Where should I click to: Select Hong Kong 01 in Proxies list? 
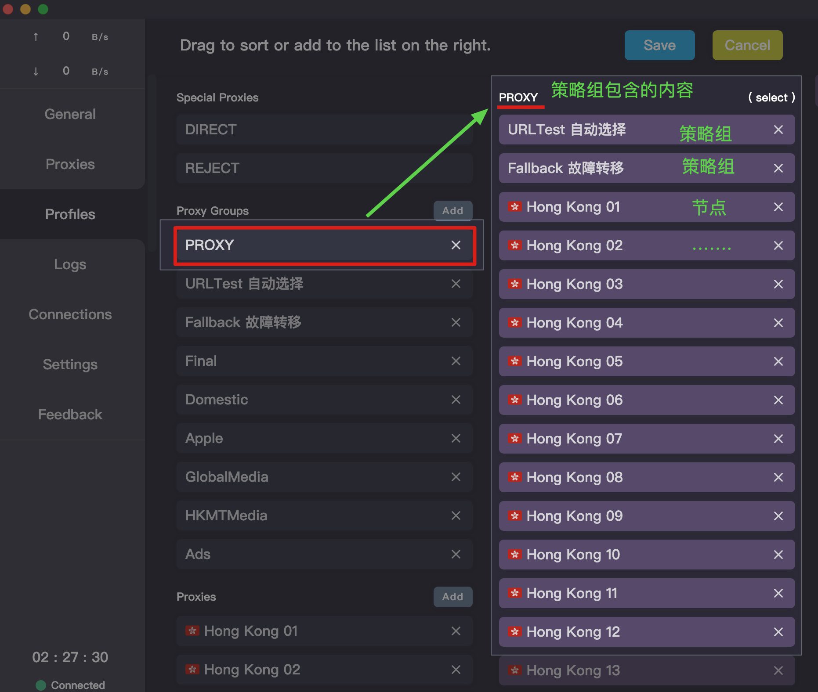coord(325,631)
